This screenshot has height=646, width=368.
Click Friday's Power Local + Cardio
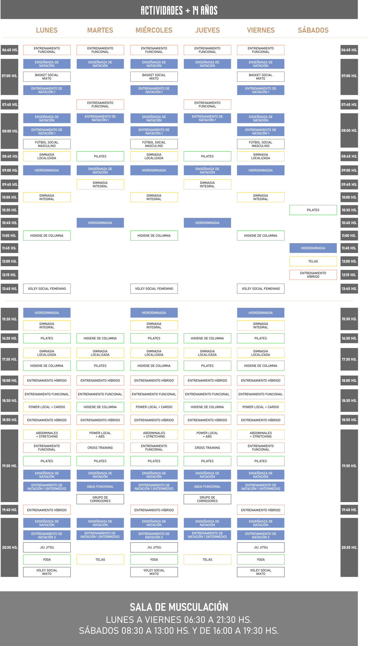pyautogui.click(x=261, y=407)
